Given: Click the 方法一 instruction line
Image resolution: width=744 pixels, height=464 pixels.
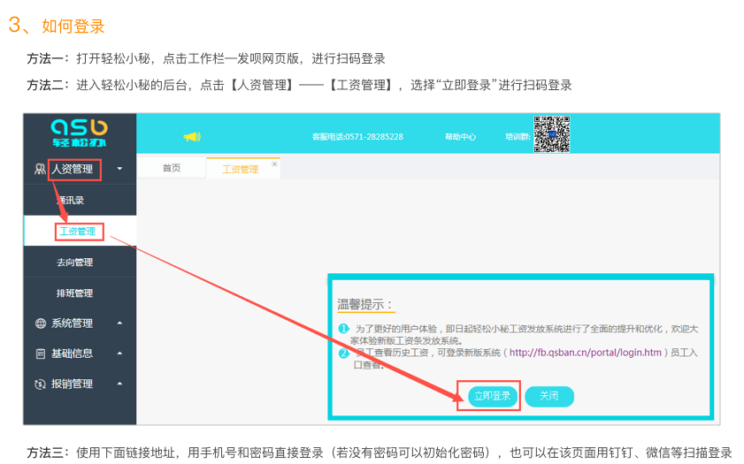Looking at the screenshot, I should pos(206,58).
